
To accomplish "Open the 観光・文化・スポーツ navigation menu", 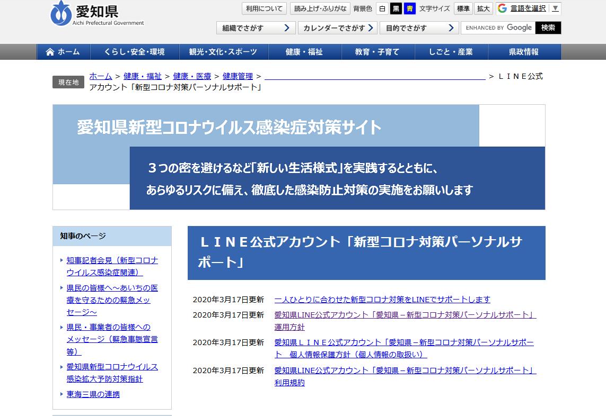I will 223,52.
